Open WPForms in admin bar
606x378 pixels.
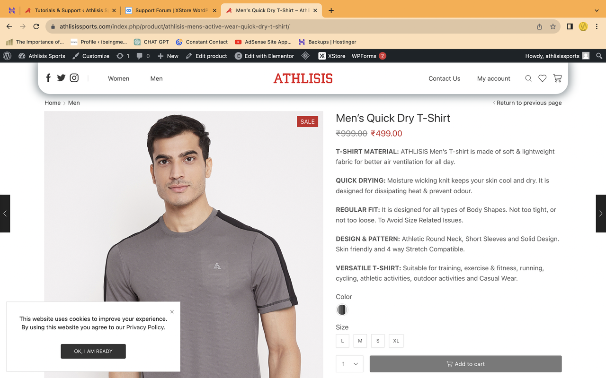tap(369, 56)
